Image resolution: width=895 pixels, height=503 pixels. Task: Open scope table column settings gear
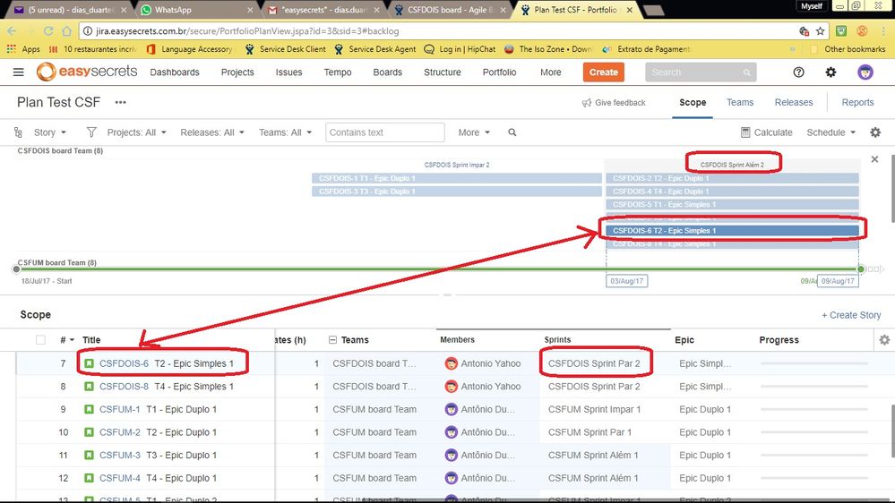(x=884, y=340)
